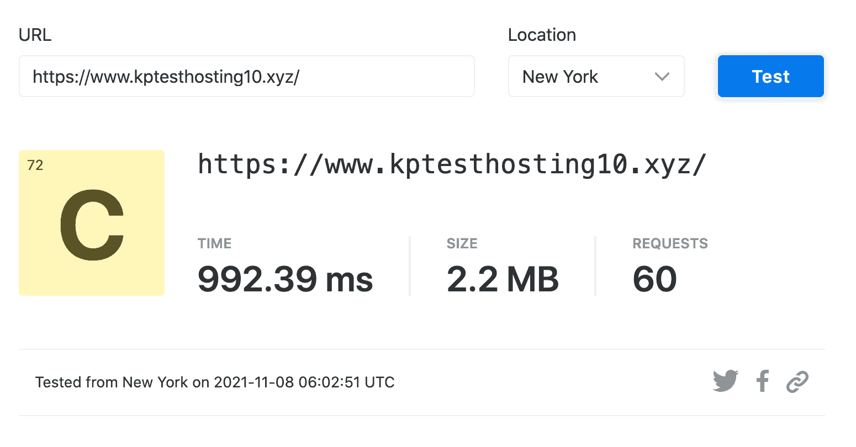This screenshot has height=447, width=856.
Task: Share the result on Twitter
Action: pyautogui.click(x=725, y=381)
